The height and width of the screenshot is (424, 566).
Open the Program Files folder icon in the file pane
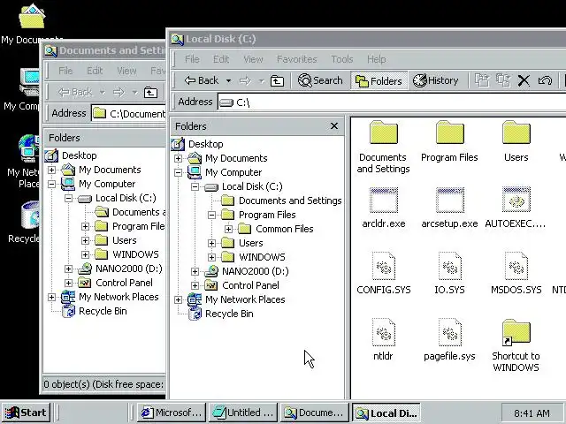tap(450, 132)
